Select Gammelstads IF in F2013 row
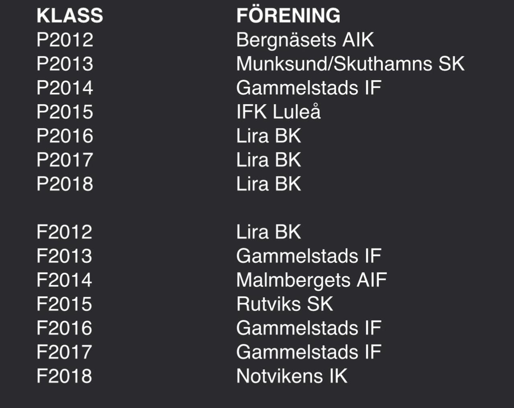Image resolution: width=514 pixels, height=408 pixels. pos(309,256)
